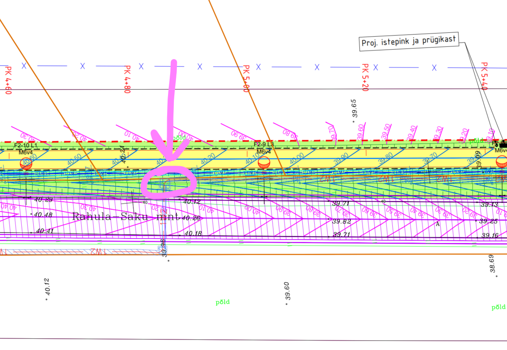The image size is (507, 350).
Task: Select station label PK 5+00
Action: coord(246,79)
